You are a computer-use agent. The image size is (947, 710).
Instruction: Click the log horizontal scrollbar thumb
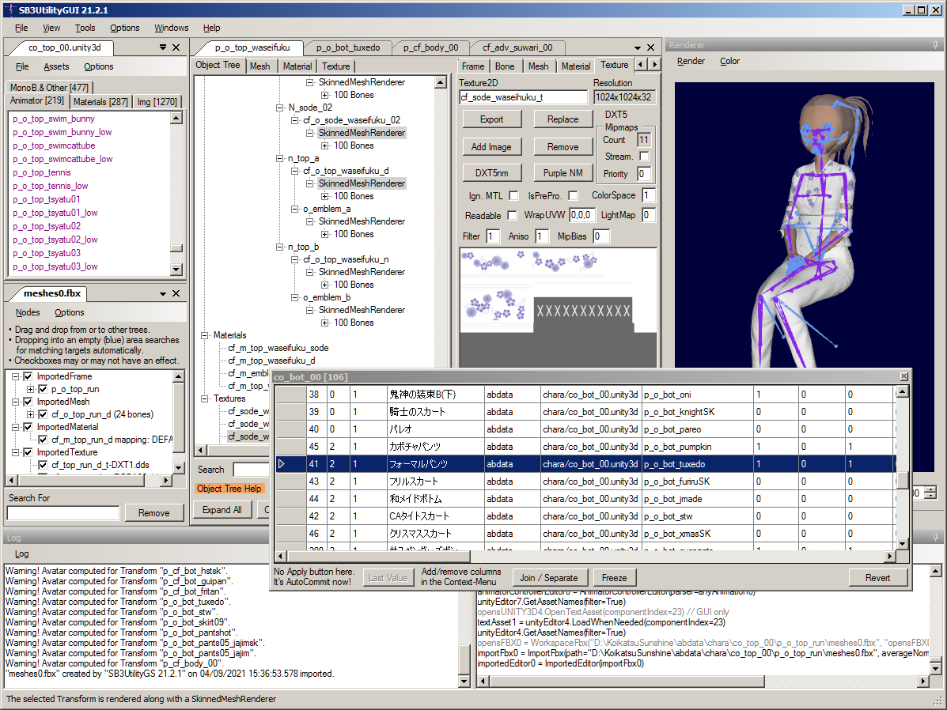tap(628, 681)
